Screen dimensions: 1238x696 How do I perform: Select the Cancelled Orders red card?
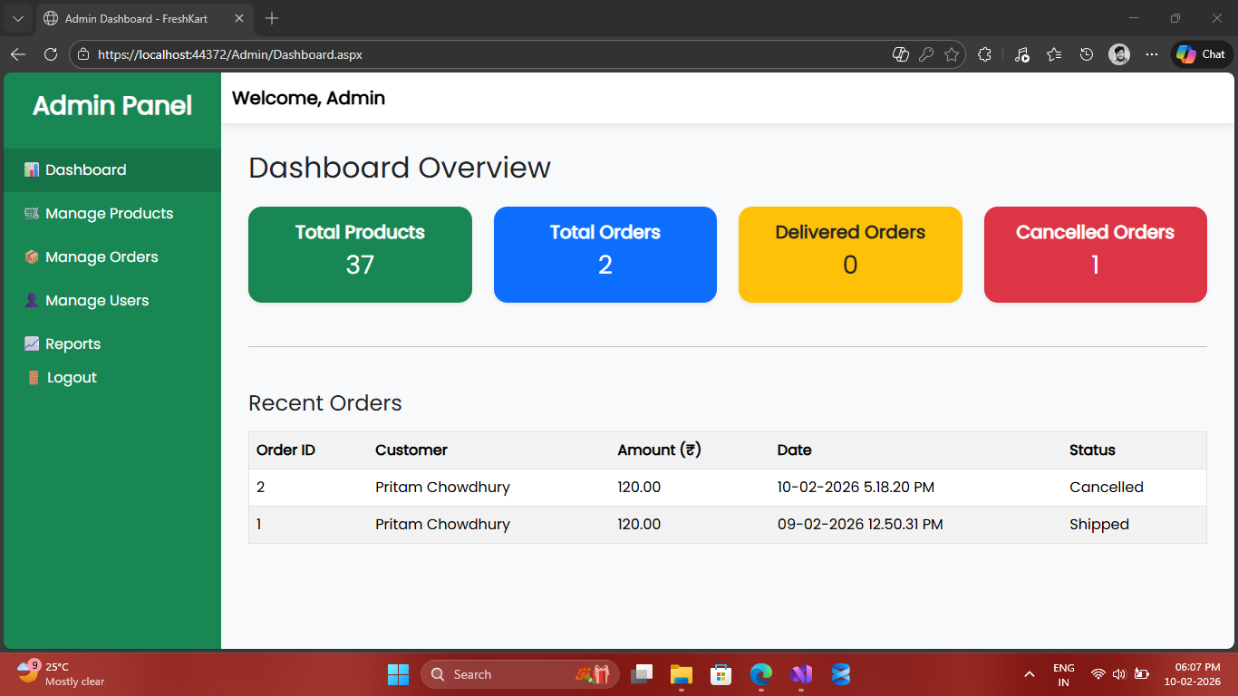(1095, 255)
